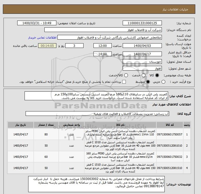
Task: Click the general description text box
Action: click(x=96, y=96)
